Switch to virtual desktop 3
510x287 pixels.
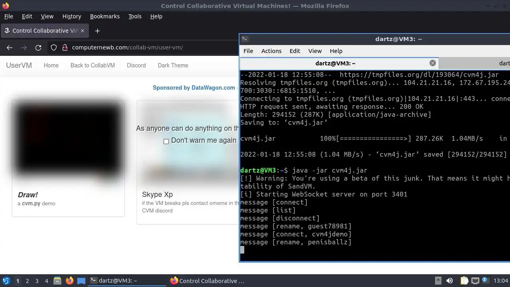[37, 281]
